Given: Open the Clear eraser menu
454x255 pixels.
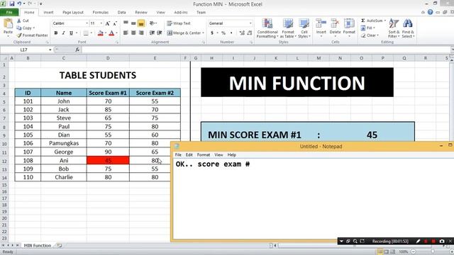Looking at the screenshot, I should tap(370, 35).
